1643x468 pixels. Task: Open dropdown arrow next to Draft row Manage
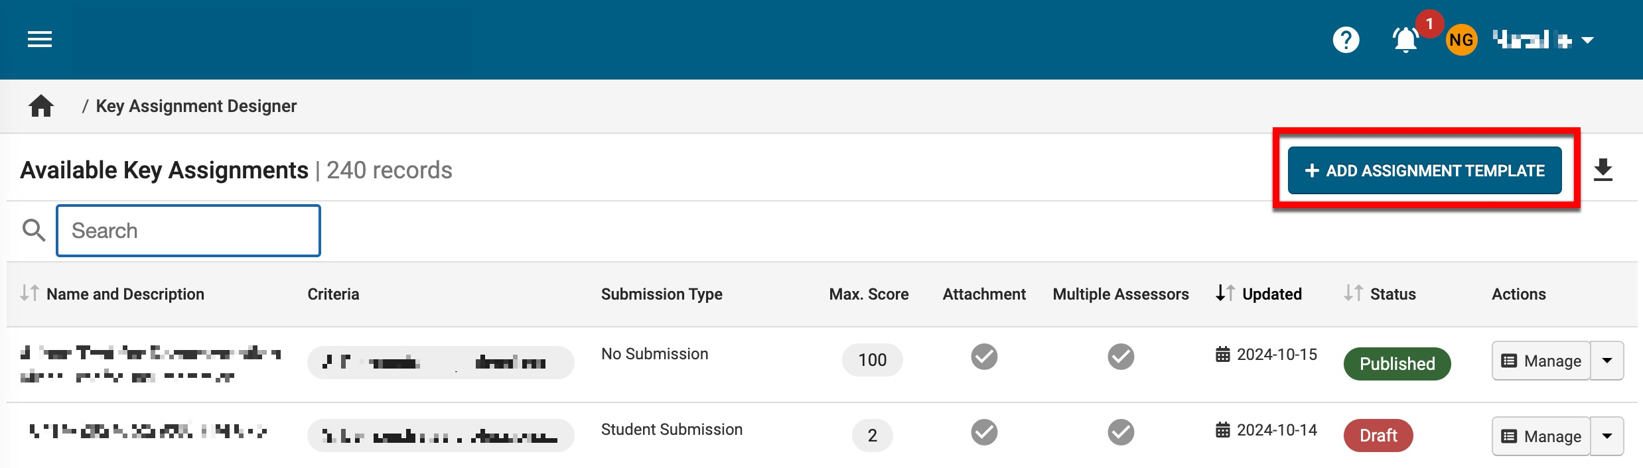(1607, 436)
